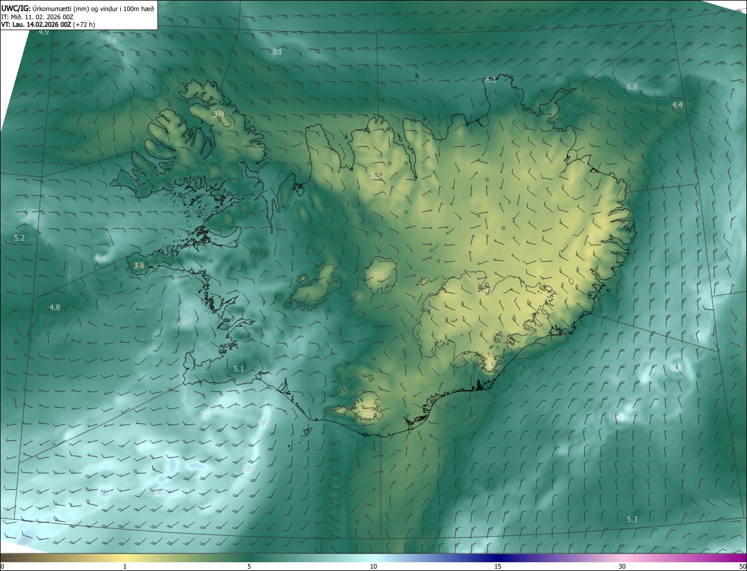The image size is (747, 571).
Task: Click the 3.6 label on Snæfellsnes peninsula tip
Action: (139, 266)
